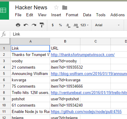Select column C header

click(x=95, y=41)
